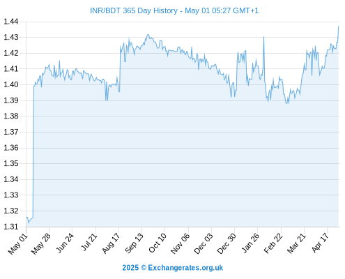Click the 1.44 y-axis value label
The height and width of the screenshot is (279, 345).
pos(10,22)
